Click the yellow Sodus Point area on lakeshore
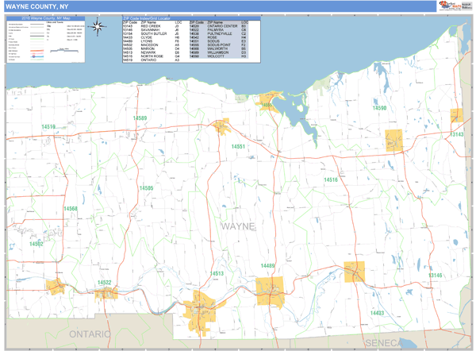Image resolution: width=476 pixels, height=351 pixels. 268,102
